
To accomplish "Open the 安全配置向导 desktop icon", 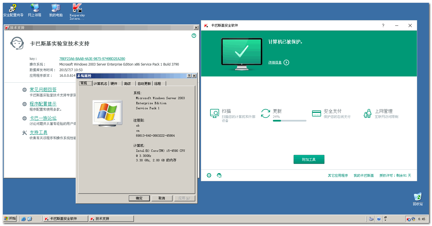I will 13,10.
